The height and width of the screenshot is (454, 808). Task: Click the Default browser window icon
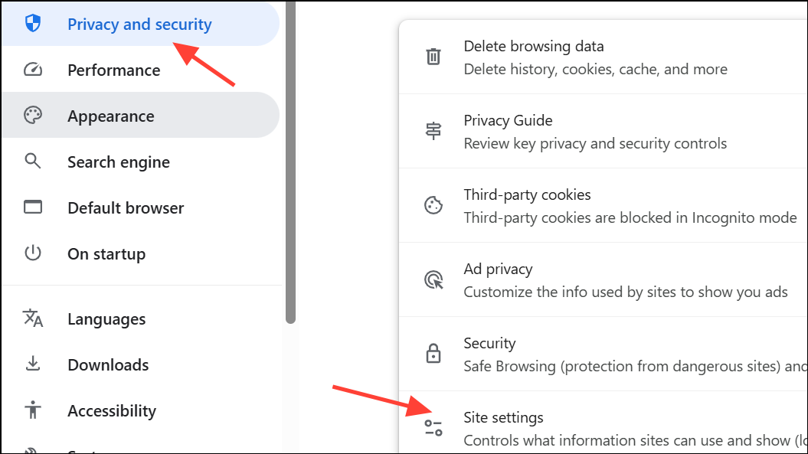(x=33, y=207)
